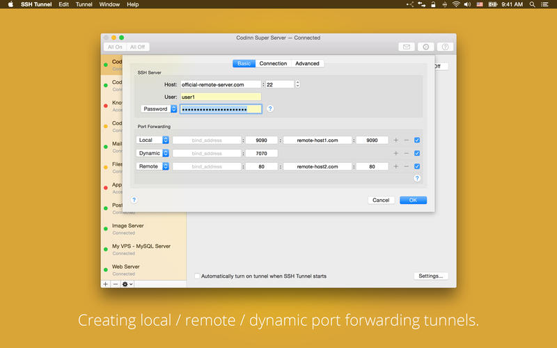Click the help icon beside password field
Image resolution: width=557 pixels, height=348 pixels.
(270, 109)
